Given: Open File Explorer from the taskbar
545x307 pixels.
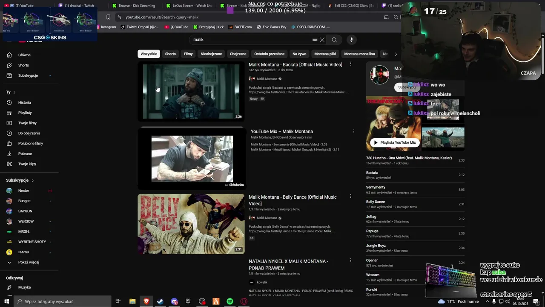Looking at the screenshot, I should pyautogui.click(x=132, y=301).
